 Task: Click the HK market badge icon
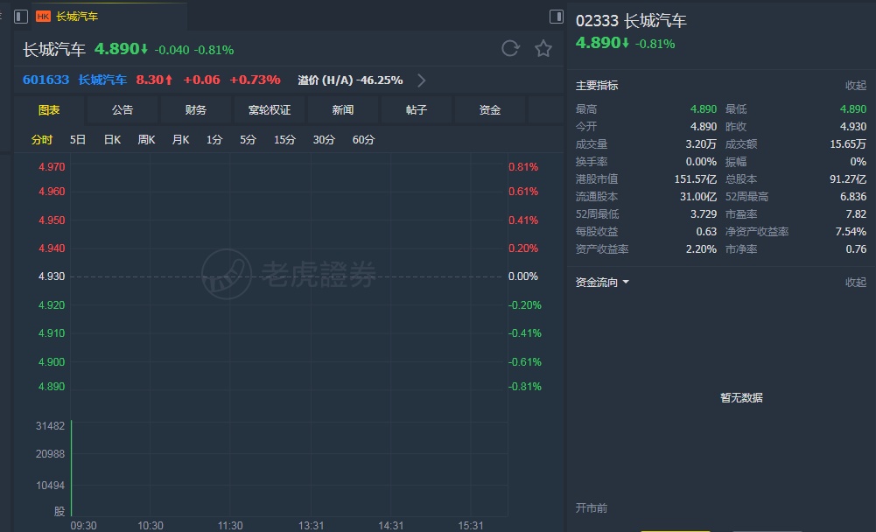(x=43, y=17)
